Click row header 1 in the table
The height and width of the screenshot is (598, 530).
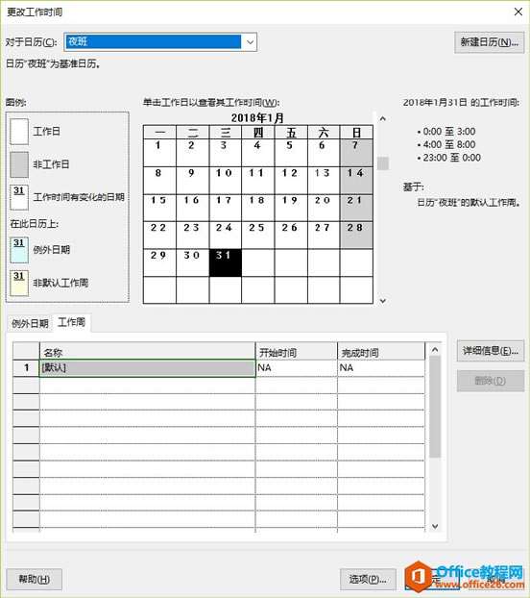click(x=26, y=368)
